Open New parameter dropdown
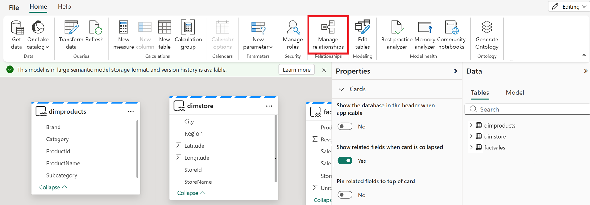Viewport: 590px width, 205px height. 258,35
